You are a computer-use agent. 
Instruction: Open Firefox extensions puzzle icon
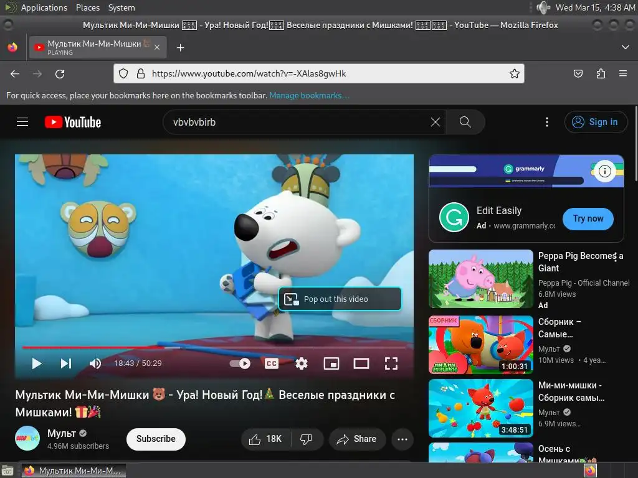tap(601, 73)
